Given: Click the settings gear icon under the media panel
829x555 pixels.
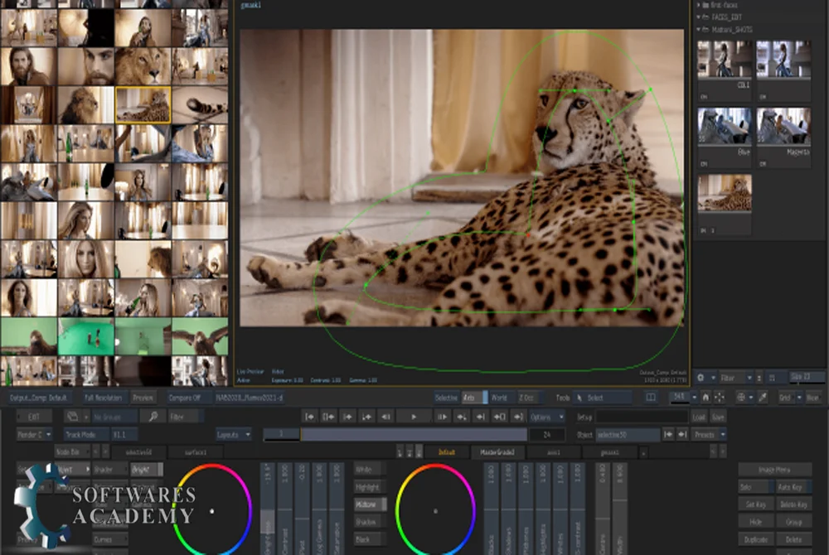Looking at the screenshot, I should 701,378.
